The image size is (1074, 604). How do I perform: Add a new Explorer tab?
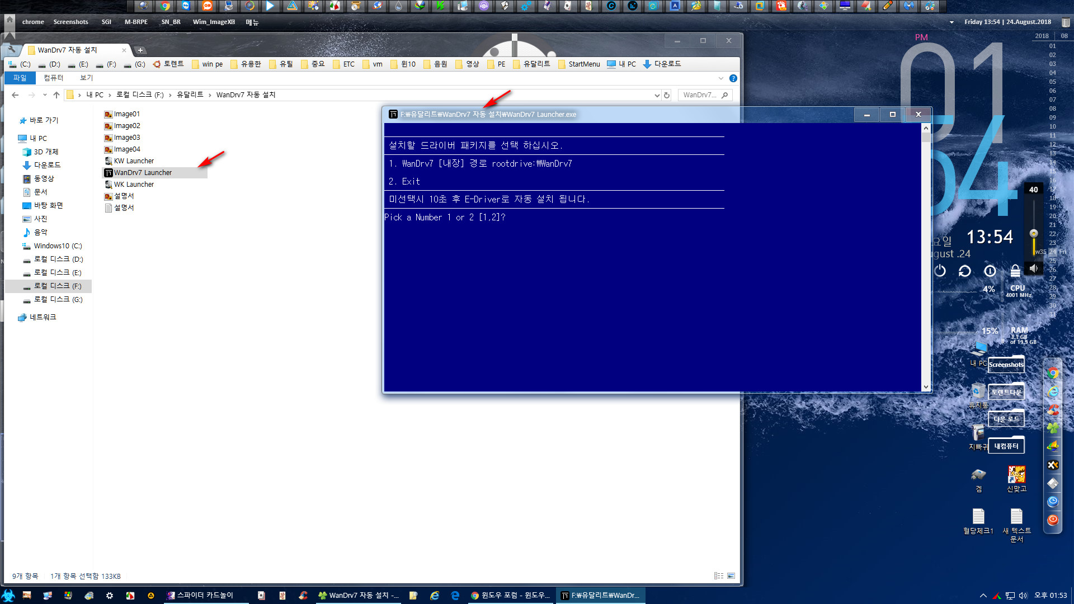140,50
